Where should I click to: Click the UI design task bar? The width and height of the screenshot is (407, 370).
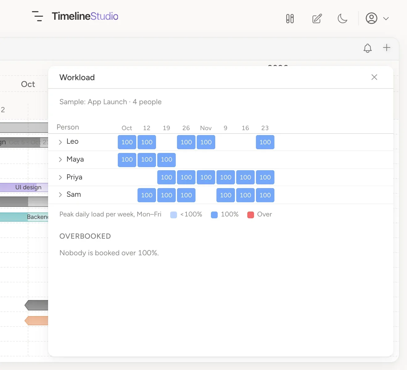coord(24,187)
